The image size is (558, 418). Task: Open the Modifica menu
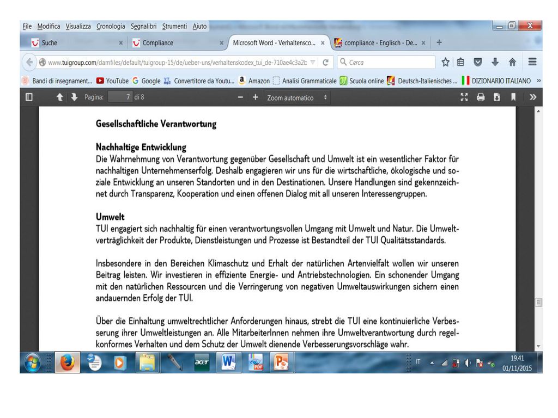(48, 26)
